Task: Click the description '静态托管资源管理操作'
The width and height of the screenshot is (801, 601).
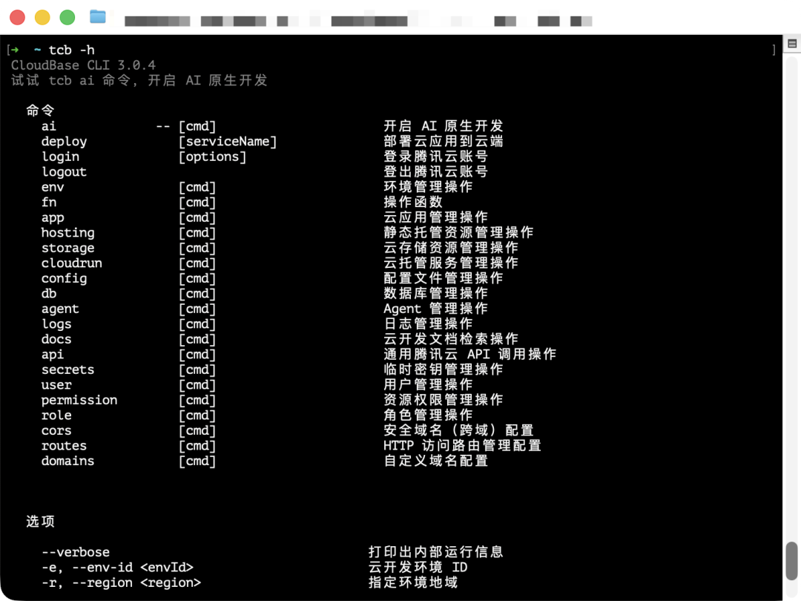Action: [459, 232]
